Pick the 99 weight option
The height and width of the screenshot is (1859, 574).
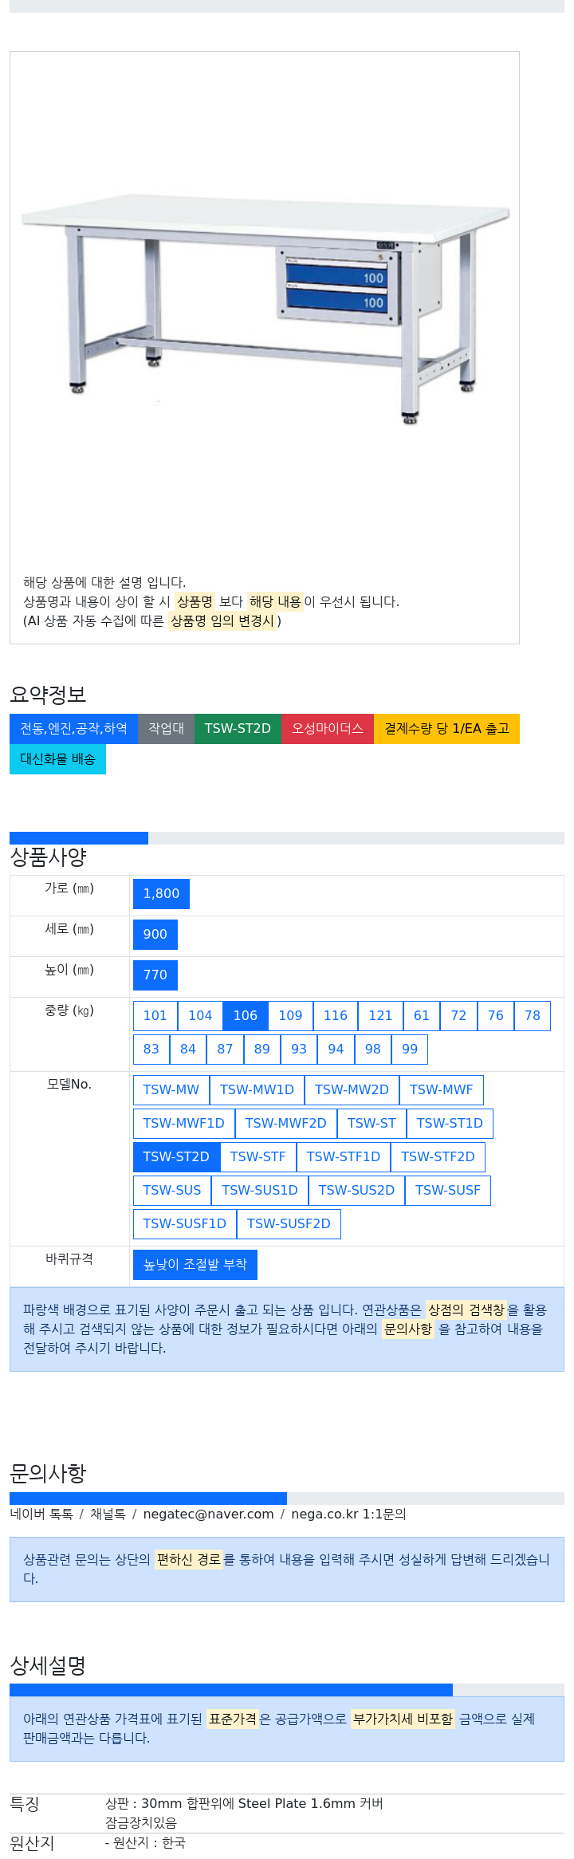pos(410,1049)
